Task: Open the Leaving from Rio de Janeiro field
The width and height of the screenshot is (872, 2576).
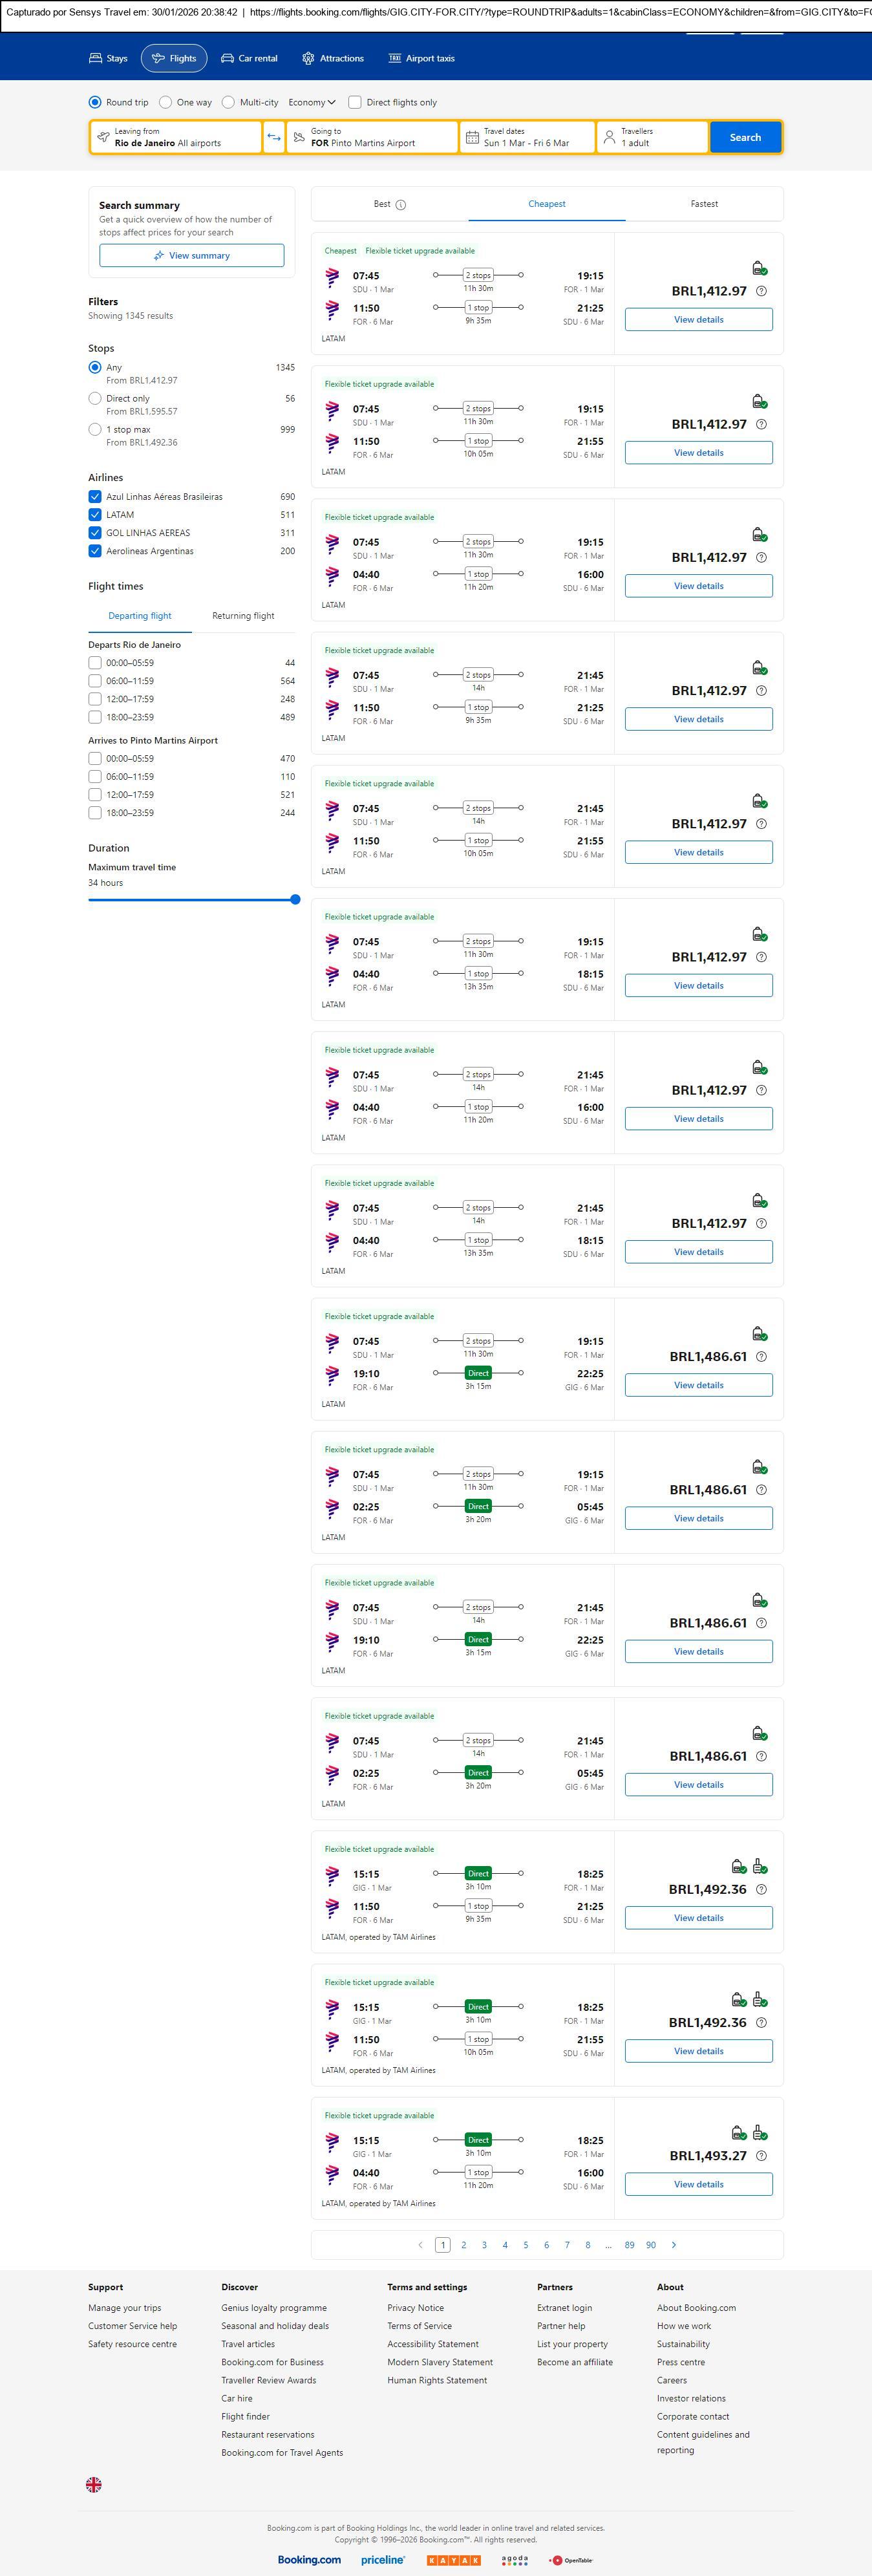Action: [x=176, y=137]
